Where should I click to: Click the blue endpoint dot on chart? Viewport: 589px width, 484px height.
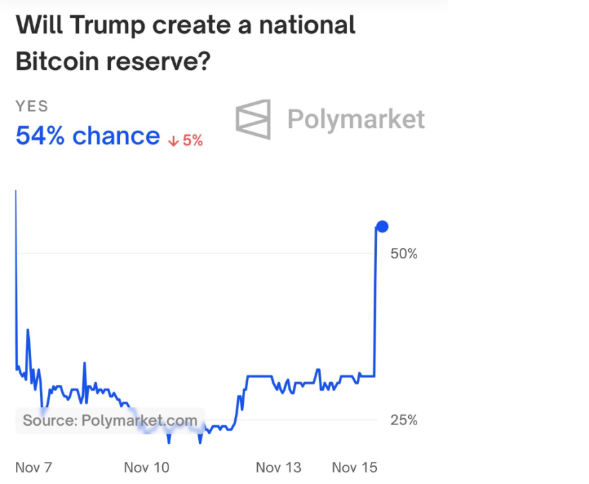coord(382,226)
